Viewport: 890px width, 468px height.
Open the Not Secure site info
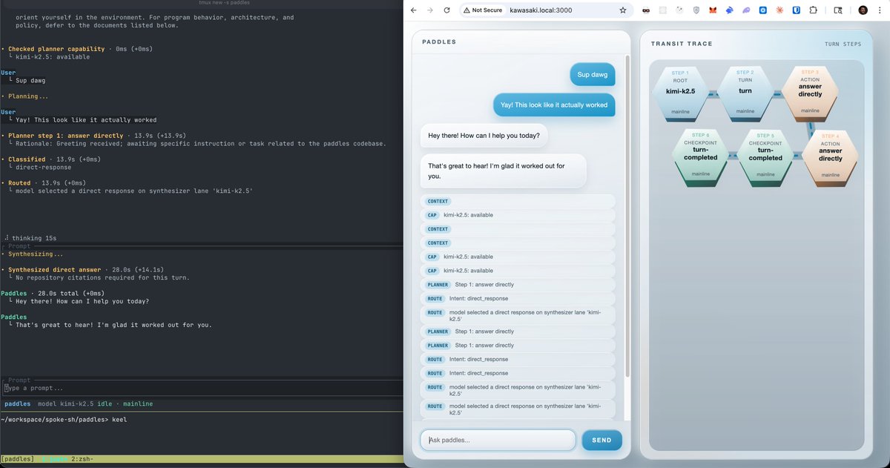point(482,10)
